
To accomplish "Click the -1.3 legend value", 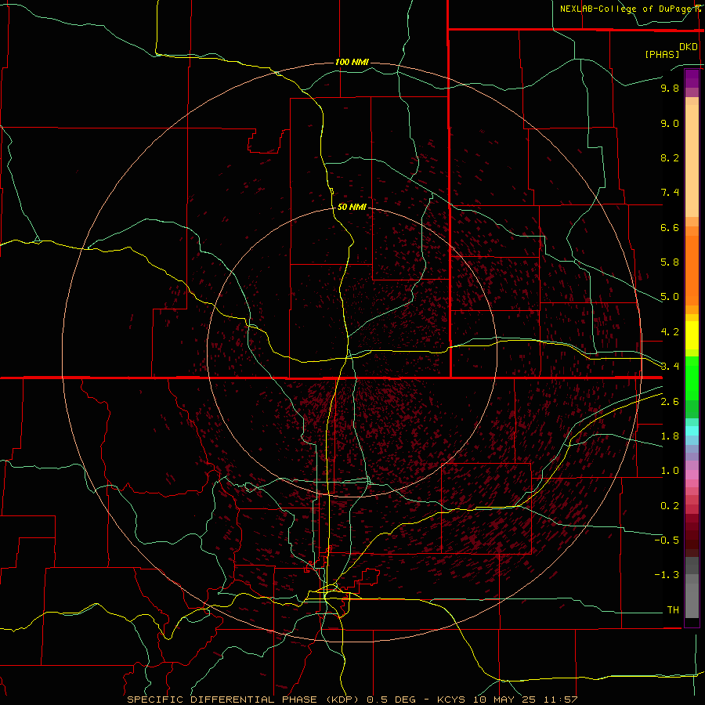I will click(667, 575).
